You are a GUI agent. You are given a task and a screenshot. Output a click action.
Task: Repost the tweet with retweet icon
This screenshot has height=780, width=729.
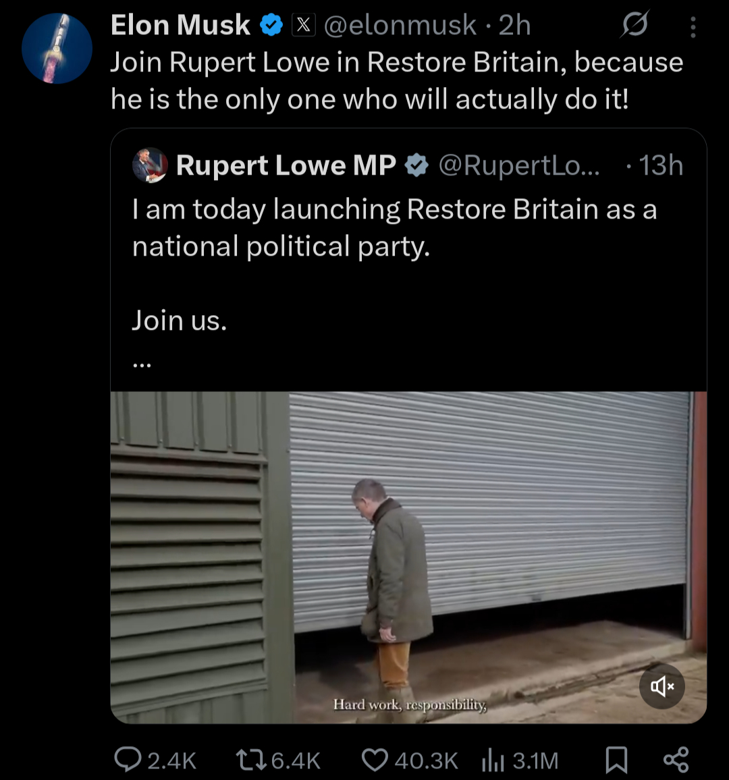(250, 760)
